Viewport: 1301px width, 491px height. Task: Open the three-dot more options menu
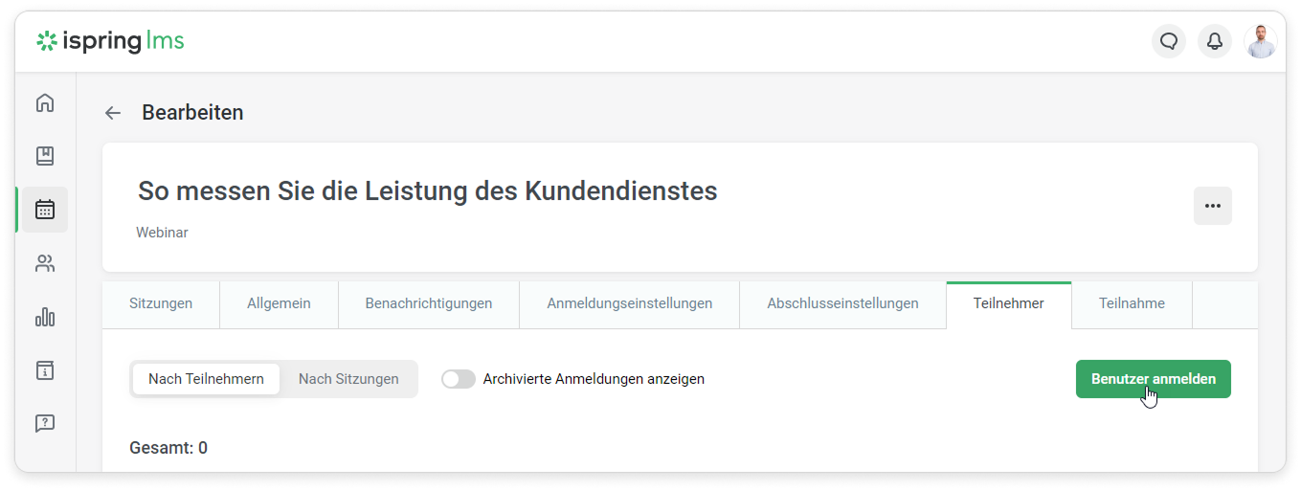click(1212, 206)
